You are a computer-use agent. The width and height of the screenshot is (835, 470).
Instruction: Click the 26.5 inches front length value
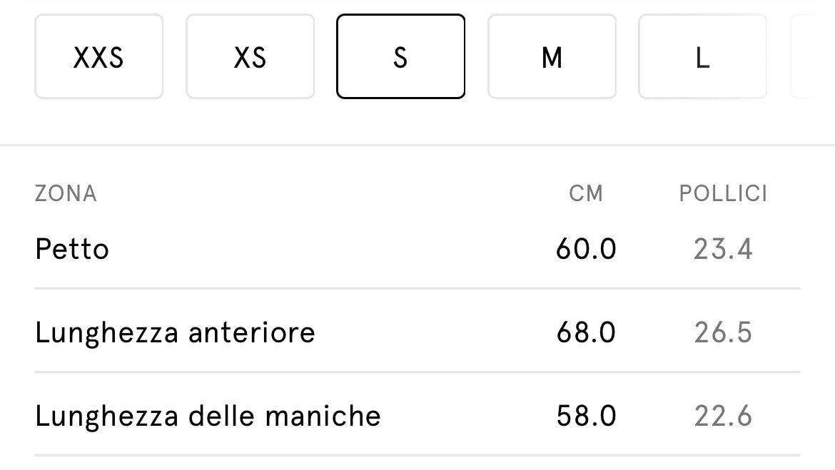click(723, 332)
